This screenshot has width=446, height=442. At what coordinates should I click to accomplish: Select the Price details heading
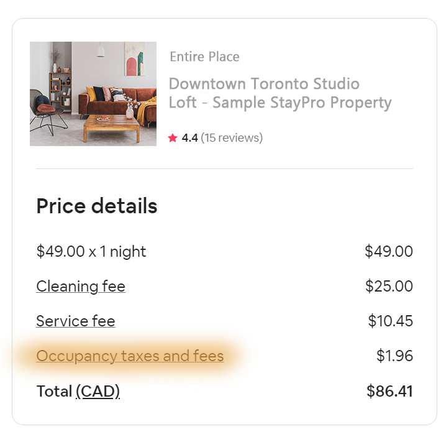tap(97, 206)
